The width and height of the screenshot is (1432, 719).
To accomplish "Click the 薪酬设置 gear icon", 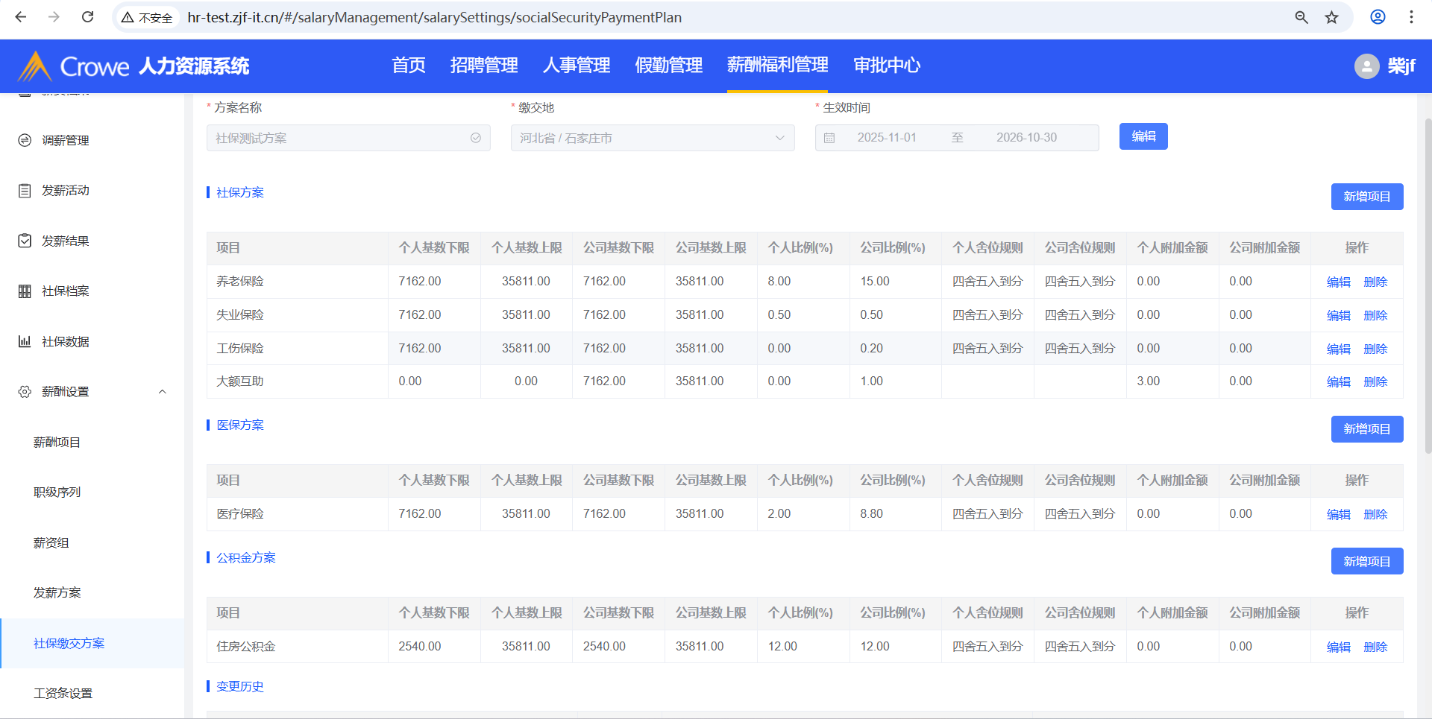I will (25, 392).
